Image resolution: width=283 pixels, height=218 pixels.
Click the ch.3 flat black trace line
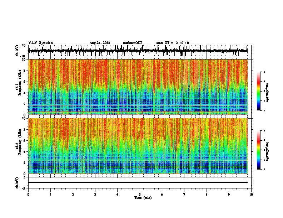(138, 182)
